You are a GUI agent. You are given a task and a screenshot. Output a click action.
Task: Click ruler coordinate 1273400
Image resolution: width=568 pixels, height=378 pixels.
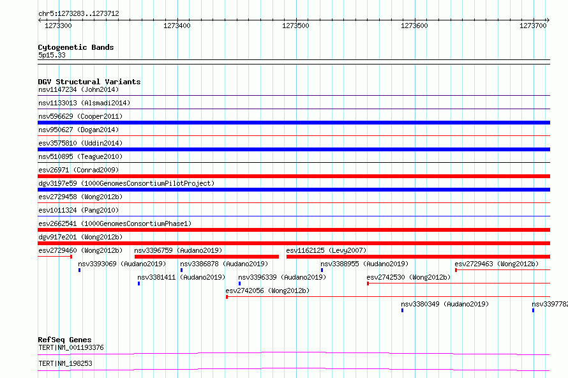pyautogui.click(x=177, y=26)
